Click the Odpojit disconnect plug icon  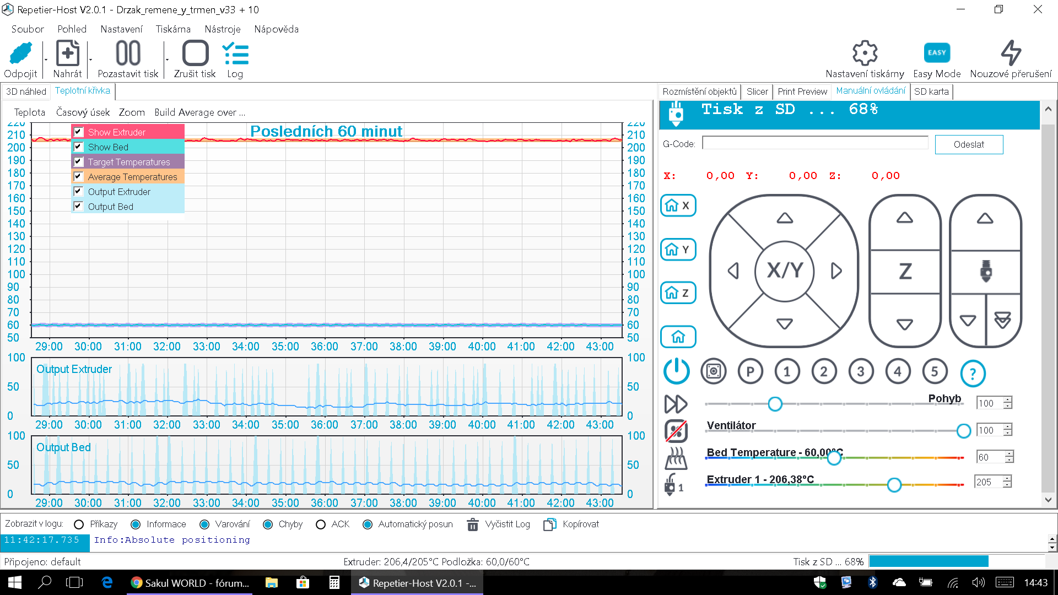click(20, 54)
